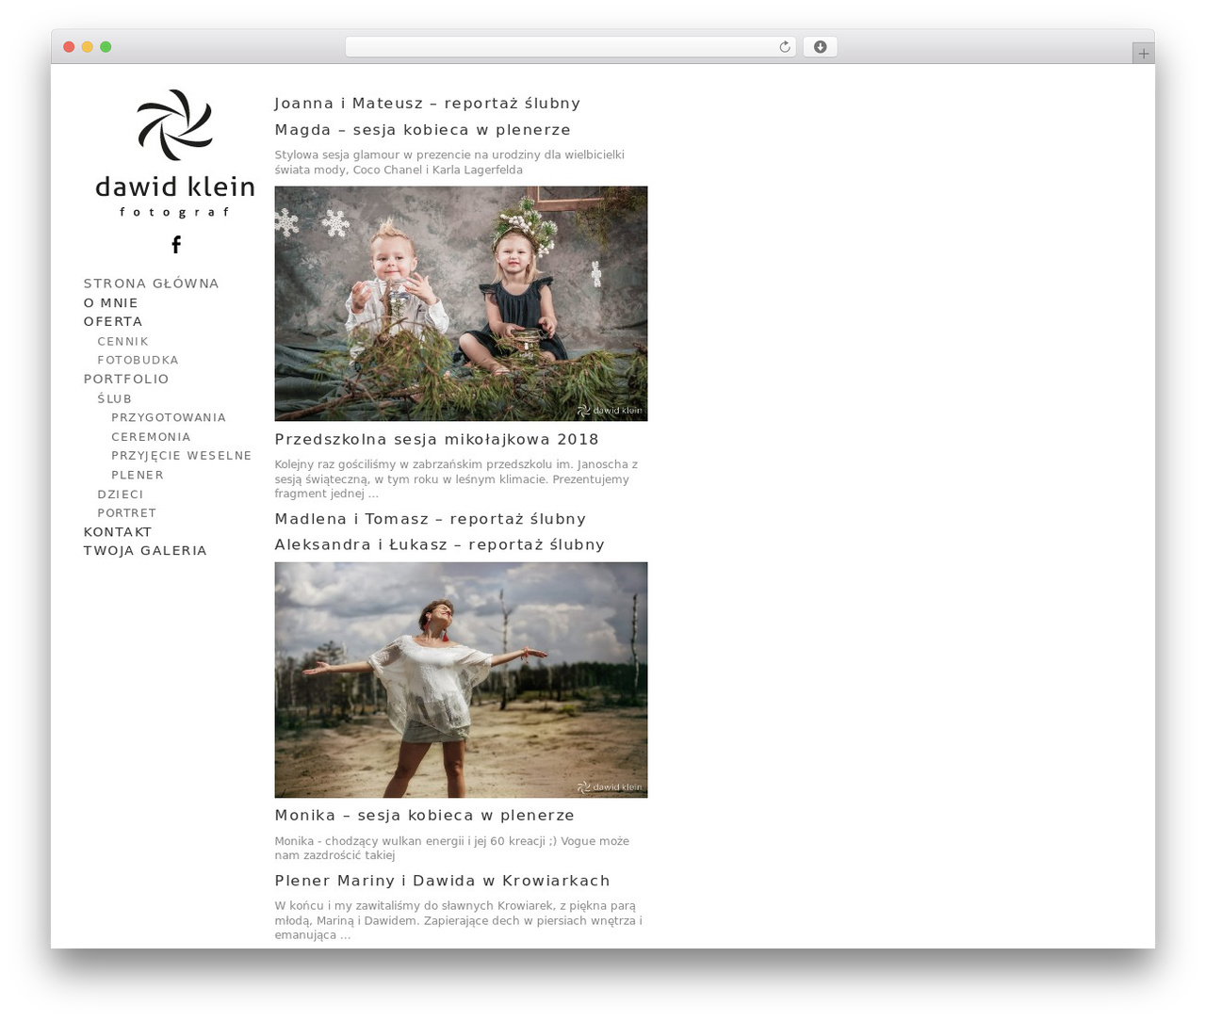The image size is (1206, 1021).
Task: Open Aleksandra i Łukasz reportaż ślubny
Action: (x=439, y=544)
